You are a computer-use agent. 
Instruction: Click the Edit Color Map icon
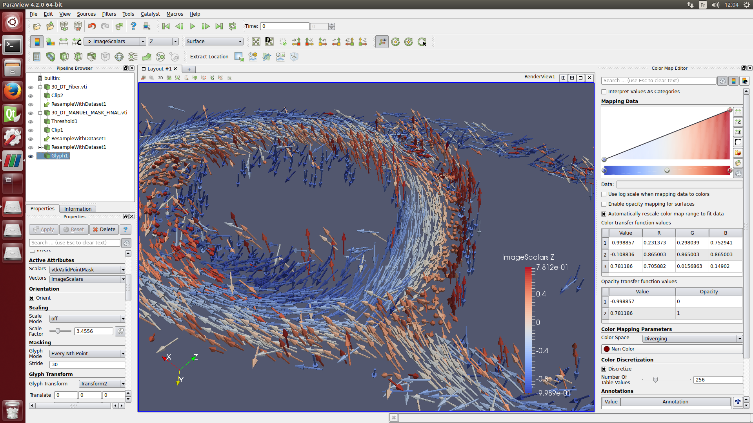tap(50, 42)
